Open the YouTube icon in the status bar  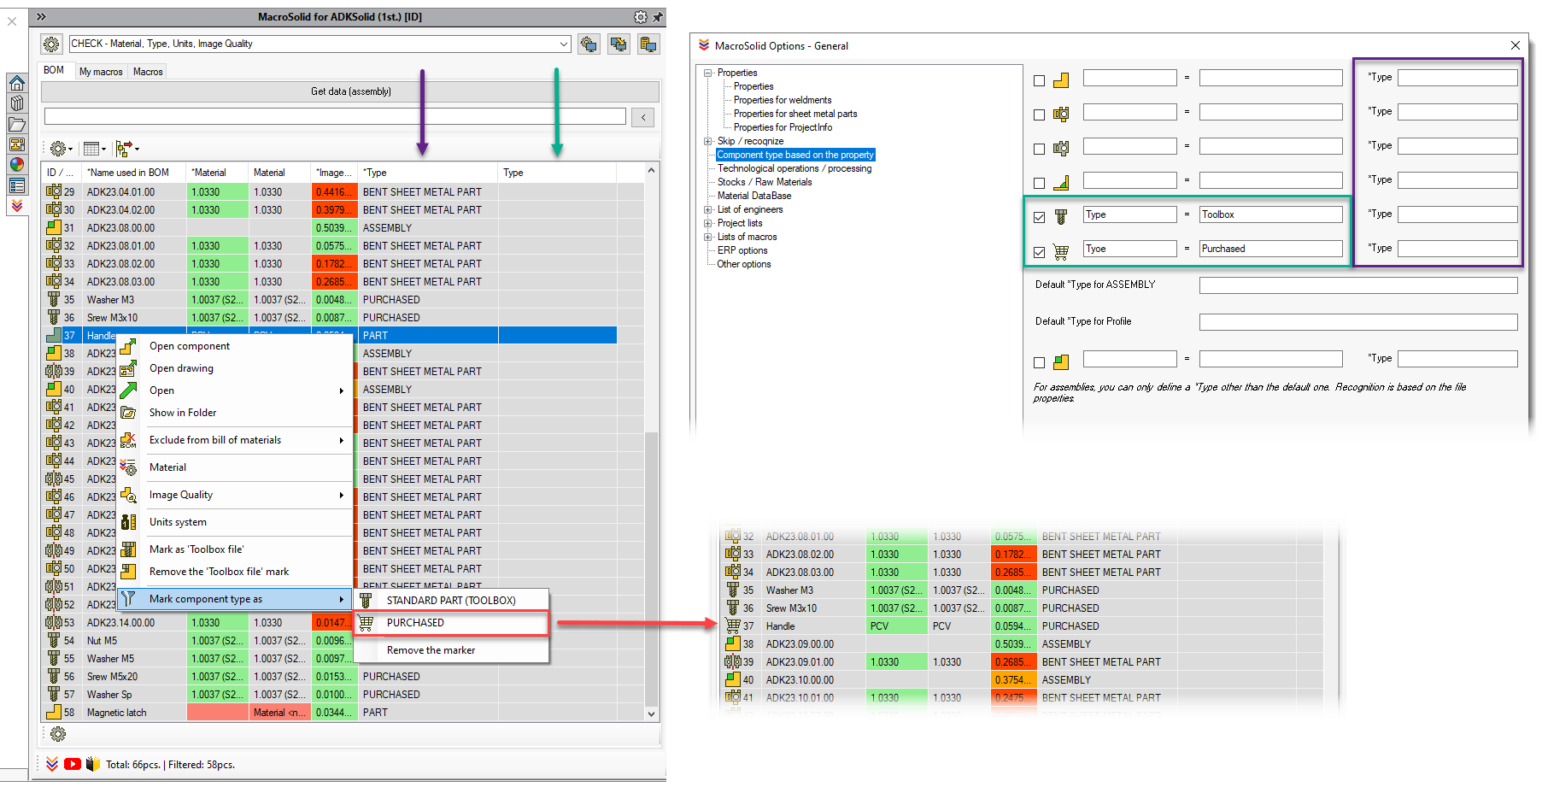tap(73, 764)
